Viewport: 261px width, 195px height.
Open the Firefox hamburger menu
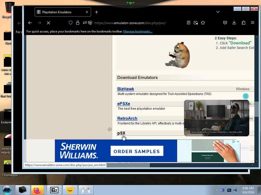click(253, 23)
